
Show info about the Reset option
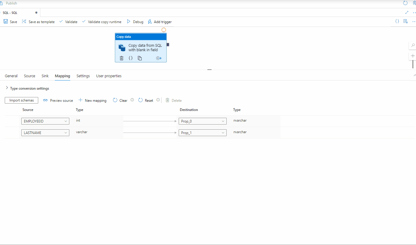point(158,100)
